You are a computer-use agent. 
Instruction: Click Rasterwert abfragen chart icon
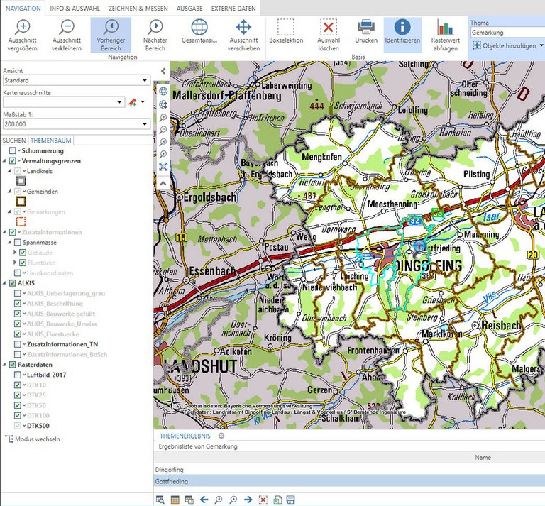coord(445,35)
